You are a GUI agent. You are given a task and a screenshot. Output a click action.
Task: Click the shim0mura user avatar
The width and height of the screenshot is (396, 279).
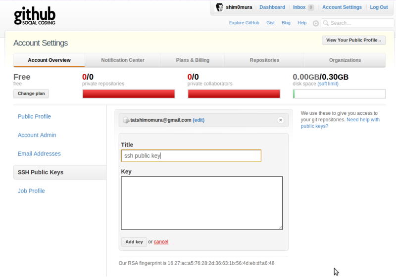coord(219,7)
